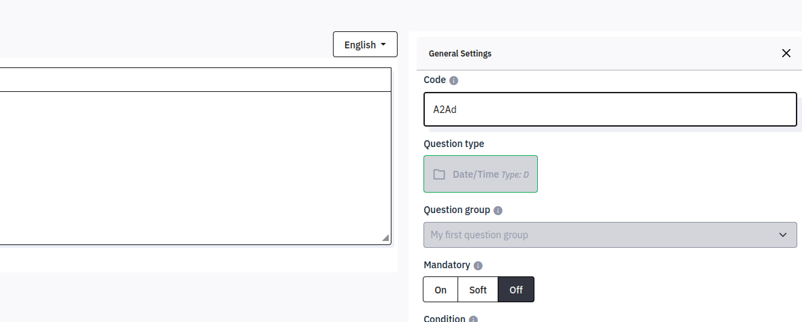Screen dimensions: 802x322
Task: Click the Code input field containing A2Ad
Action: [x=610, y=110]
